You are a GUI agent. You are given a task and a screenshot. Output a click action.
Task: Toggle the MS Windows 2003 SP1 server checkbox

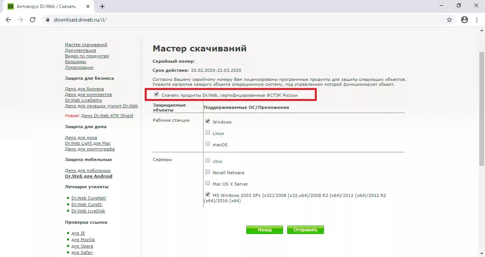pyautogui.click(x=208, y=195)
